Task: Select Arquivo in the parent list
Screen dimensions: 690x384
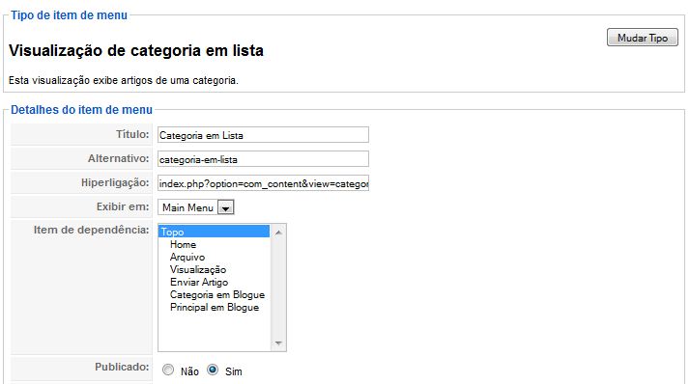Action: (187, 257)
